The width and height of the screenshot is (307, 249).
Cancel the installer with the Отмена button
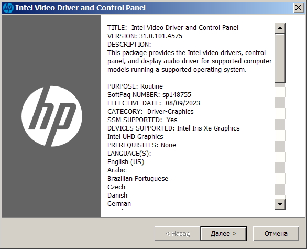[x=276, y=234]
